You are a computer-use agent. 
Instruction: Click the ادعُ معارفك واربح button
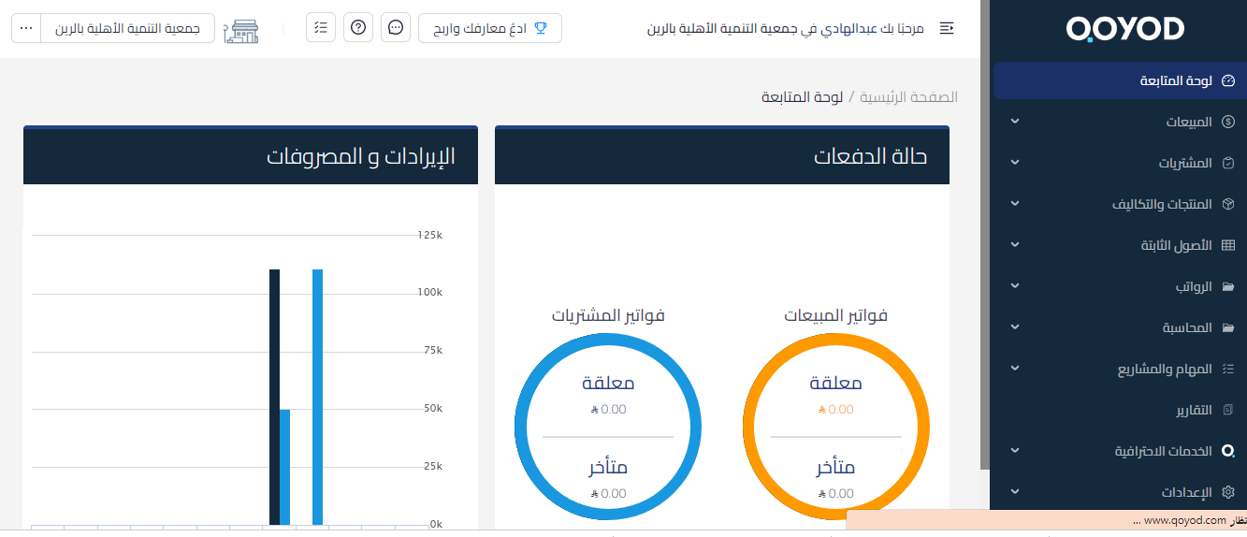click(490, 28)
